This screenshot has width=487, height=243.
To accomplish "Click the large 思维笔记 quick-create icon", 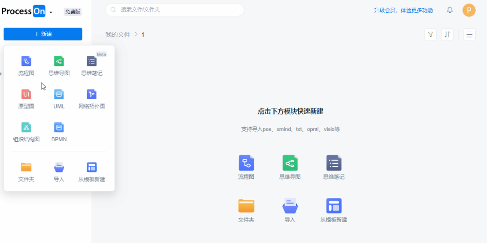I will point(334,163).
